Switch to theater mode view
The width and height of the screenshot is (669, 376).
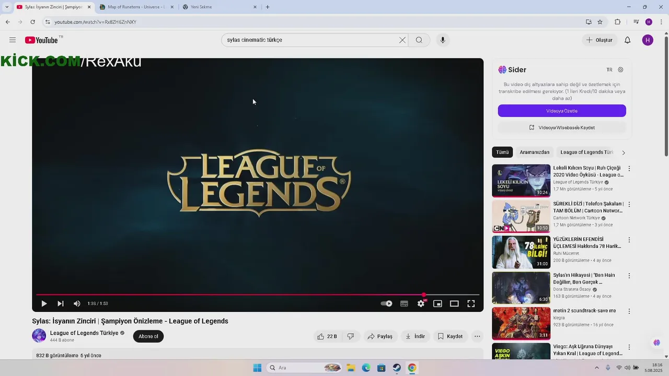(454, 303)
